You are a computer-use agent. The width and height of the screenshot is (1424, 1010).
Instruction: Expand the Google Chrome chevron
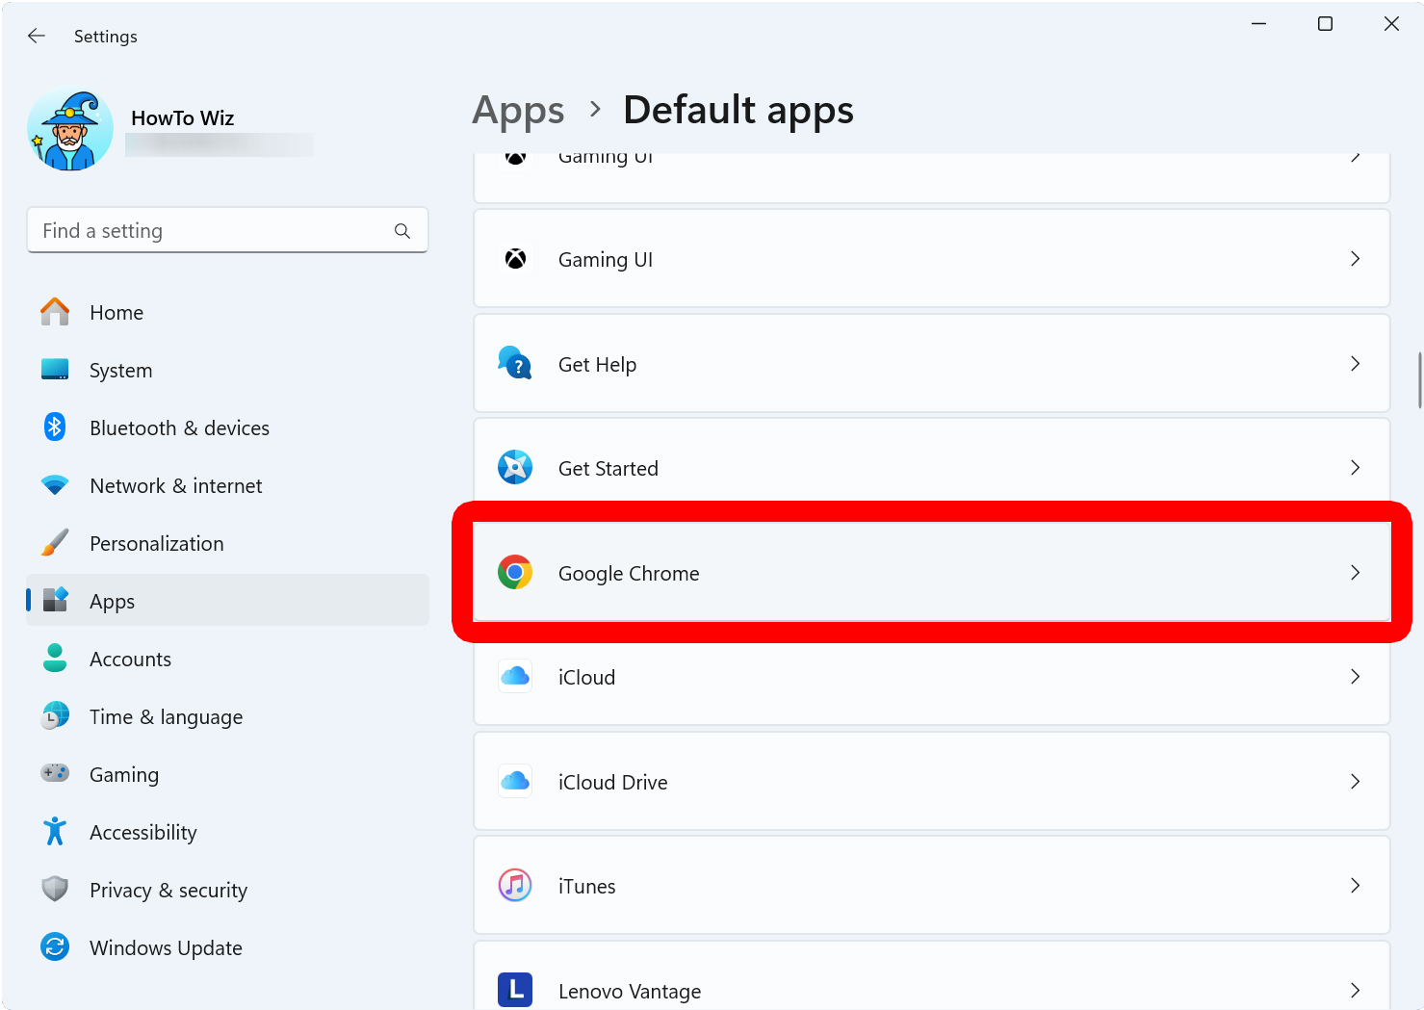coord(1355,573)
